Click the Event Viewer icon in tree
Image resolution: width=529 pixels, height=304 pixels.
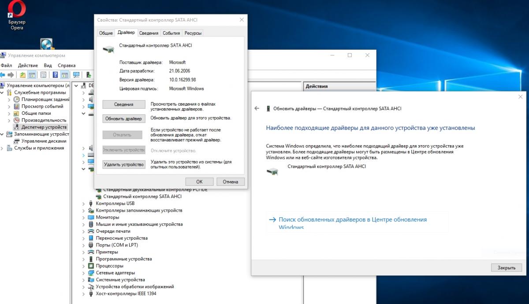(17, 106)
